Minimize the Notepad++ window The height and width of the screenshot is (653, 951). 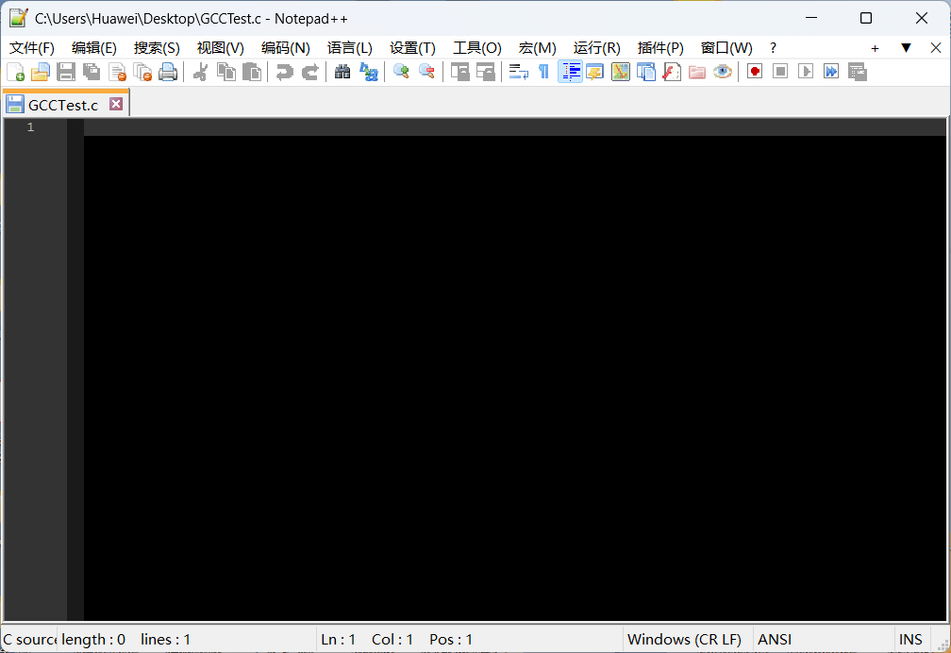(811, 18)
